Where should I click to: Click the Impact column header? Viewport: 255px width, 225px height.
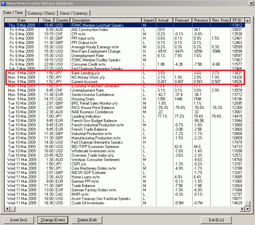149,20
